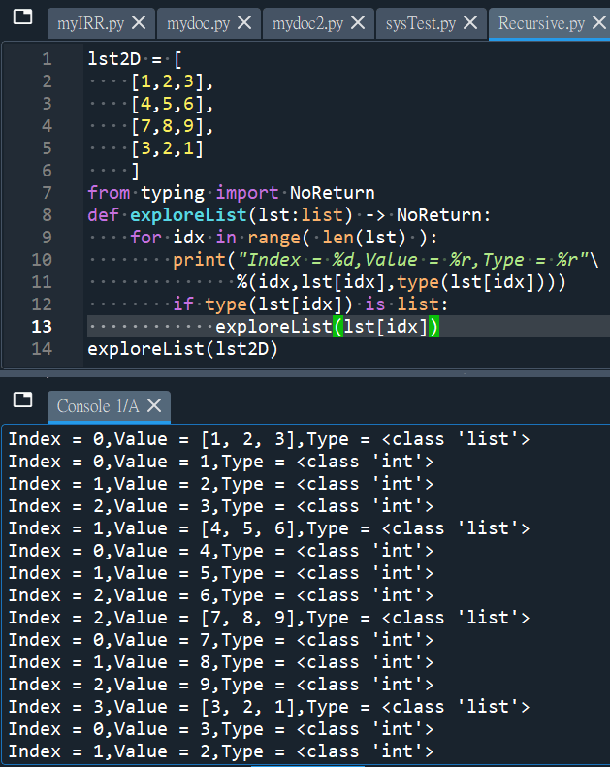Click line number 13 in the gutter

42,326
